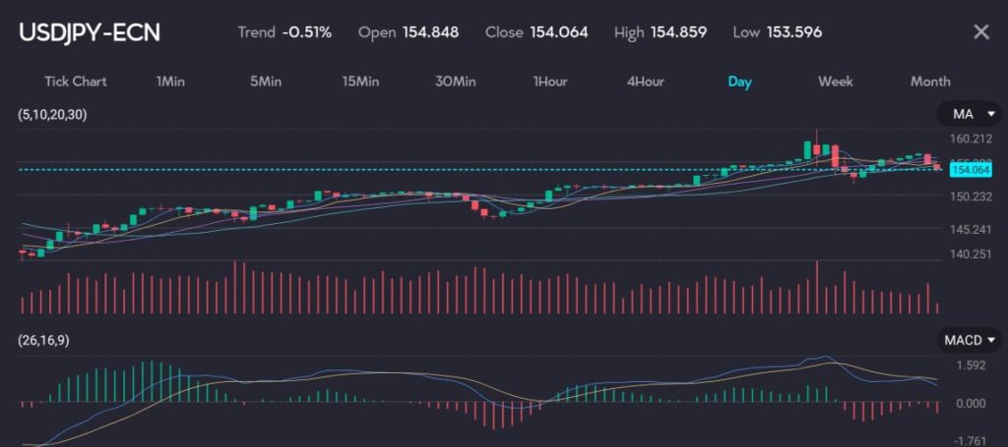
Task: Switch chart to 15Min interval
Action: [x=360, y=82]
